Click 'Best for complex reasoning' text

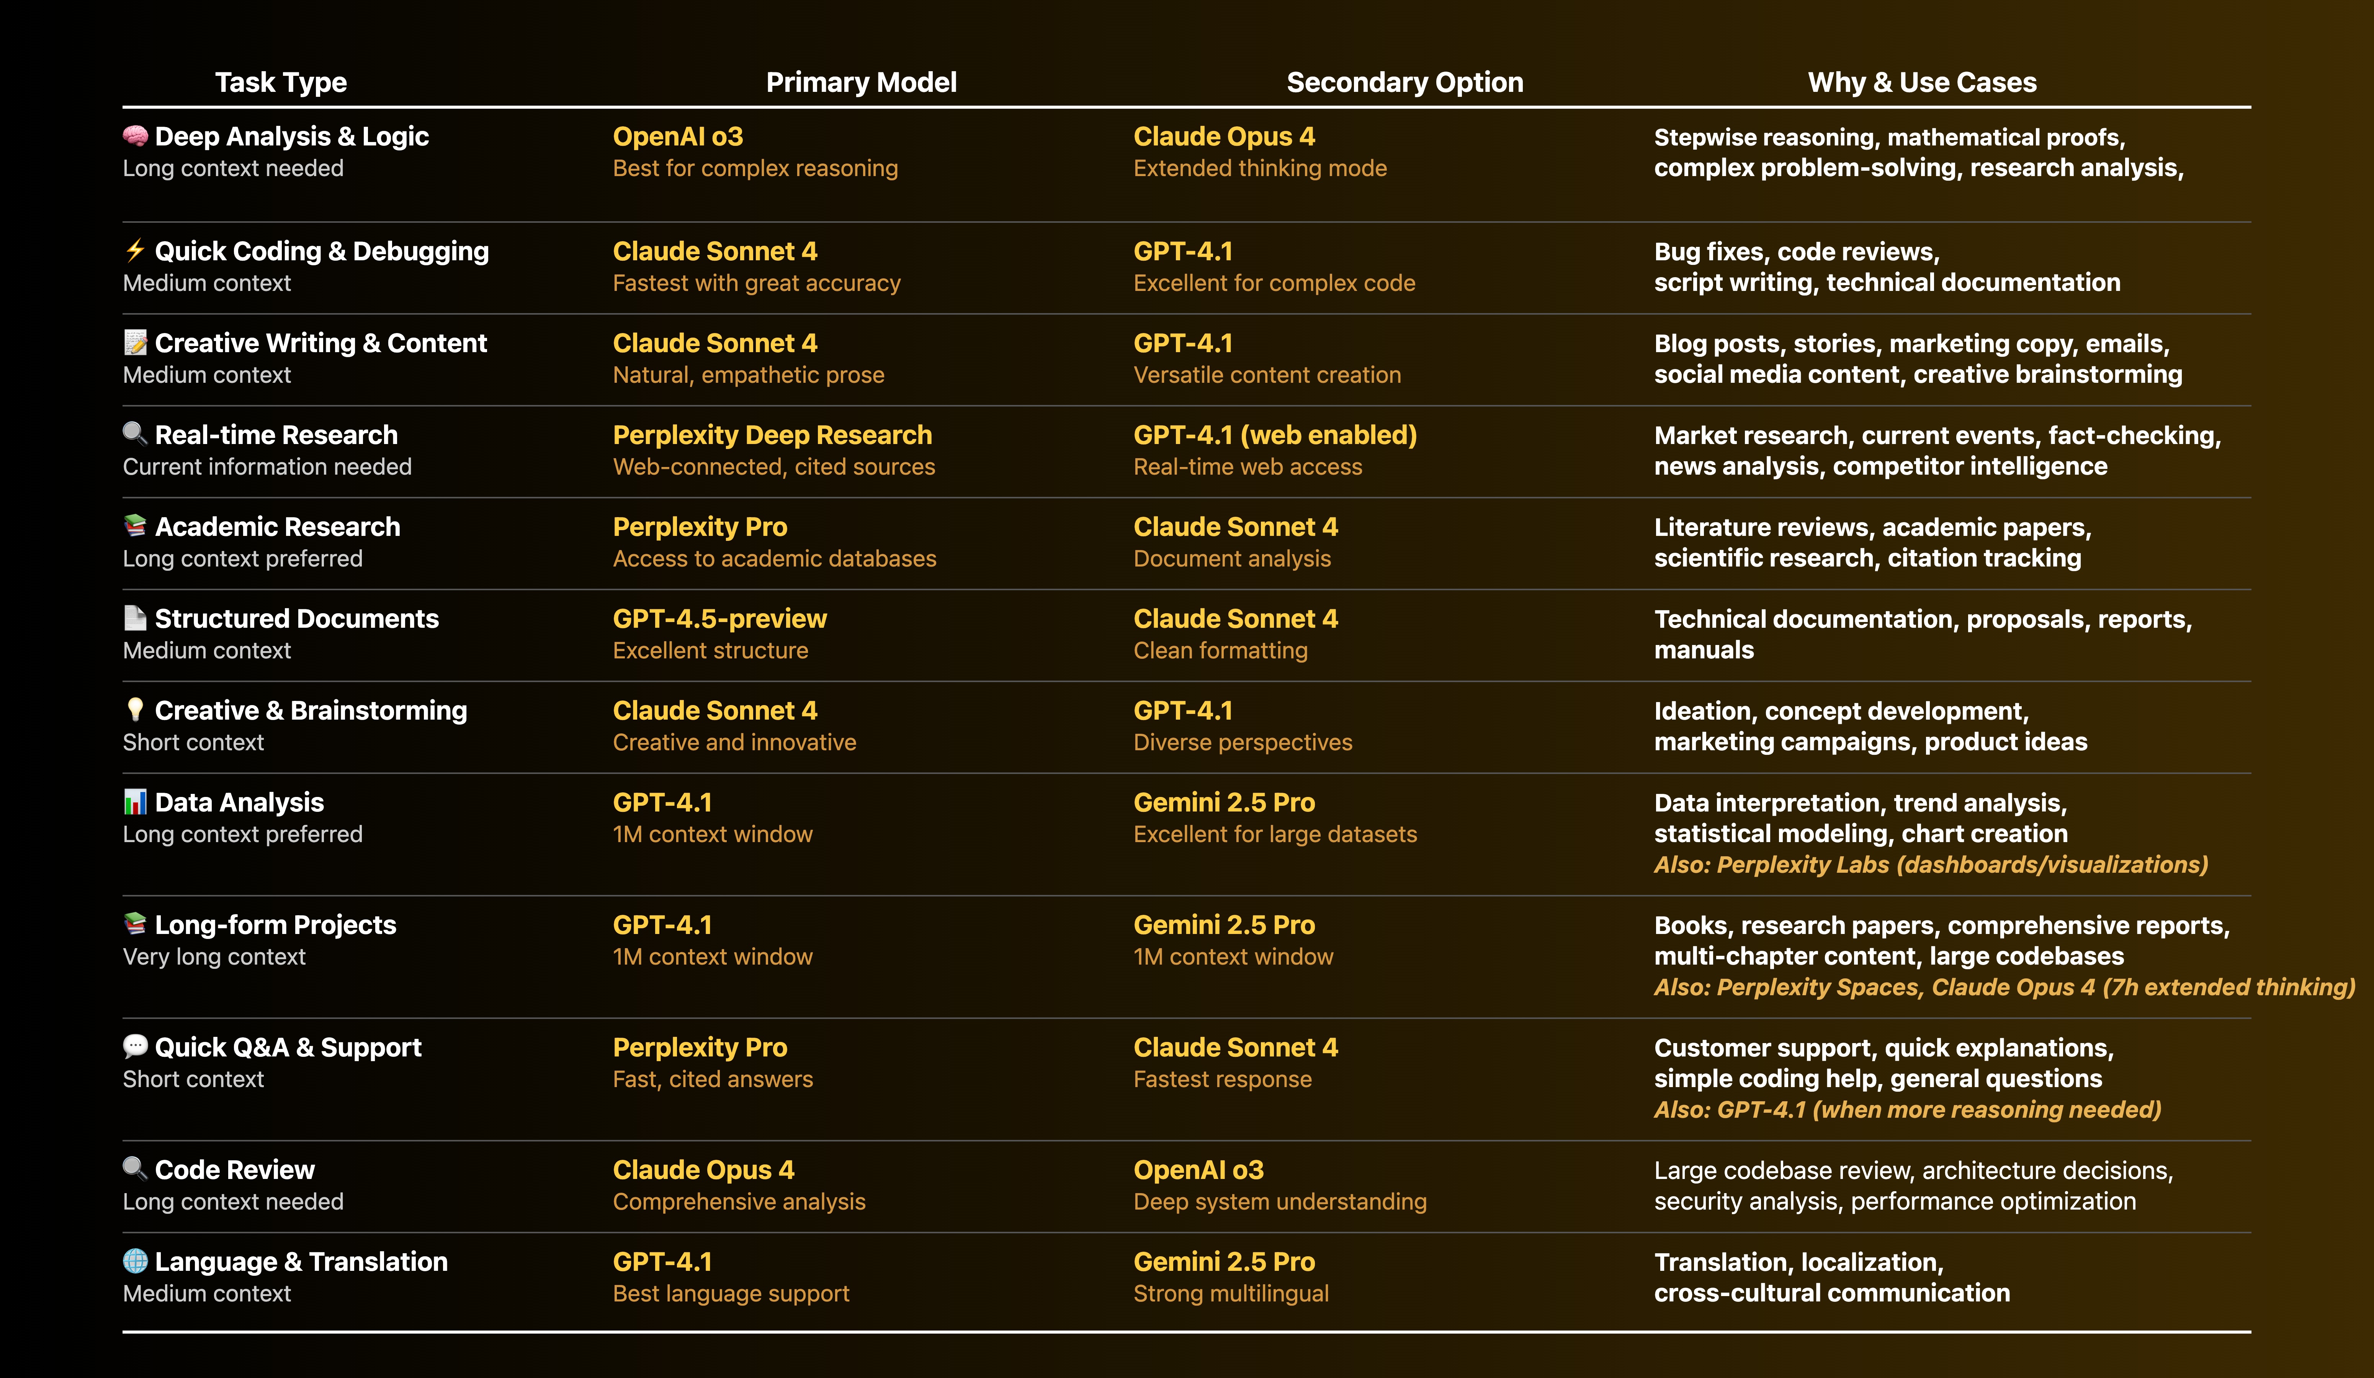coord(755,168)
